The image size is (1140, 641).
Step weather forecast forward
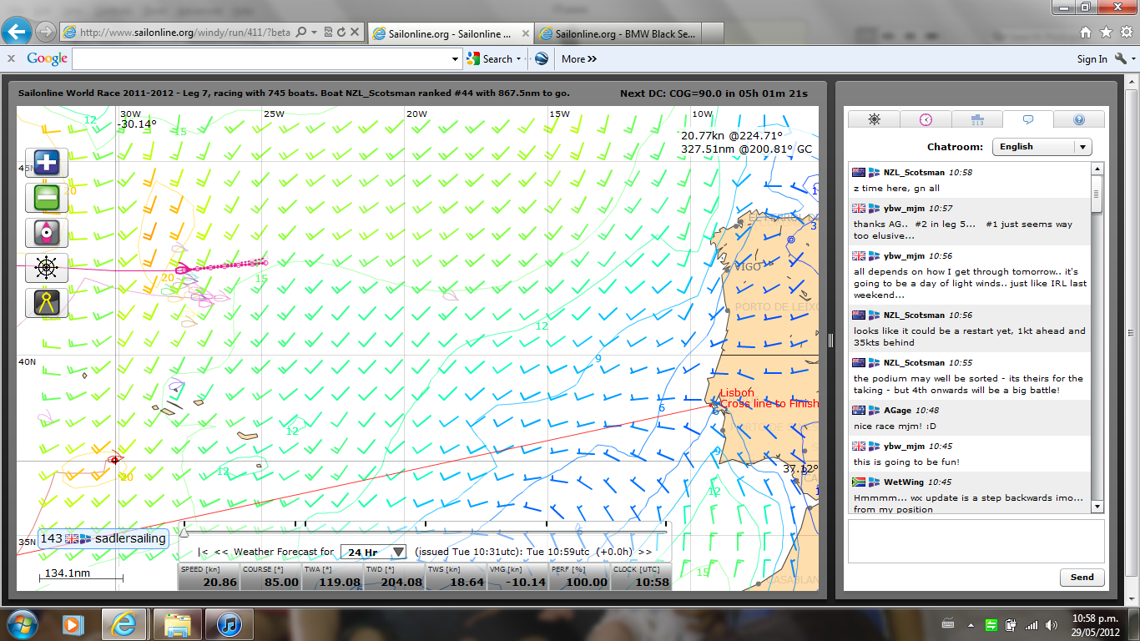[644, 552]
